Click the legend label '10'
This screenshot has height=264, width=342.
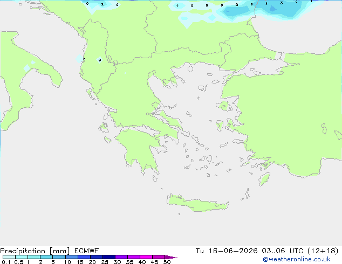pos(67,262)
